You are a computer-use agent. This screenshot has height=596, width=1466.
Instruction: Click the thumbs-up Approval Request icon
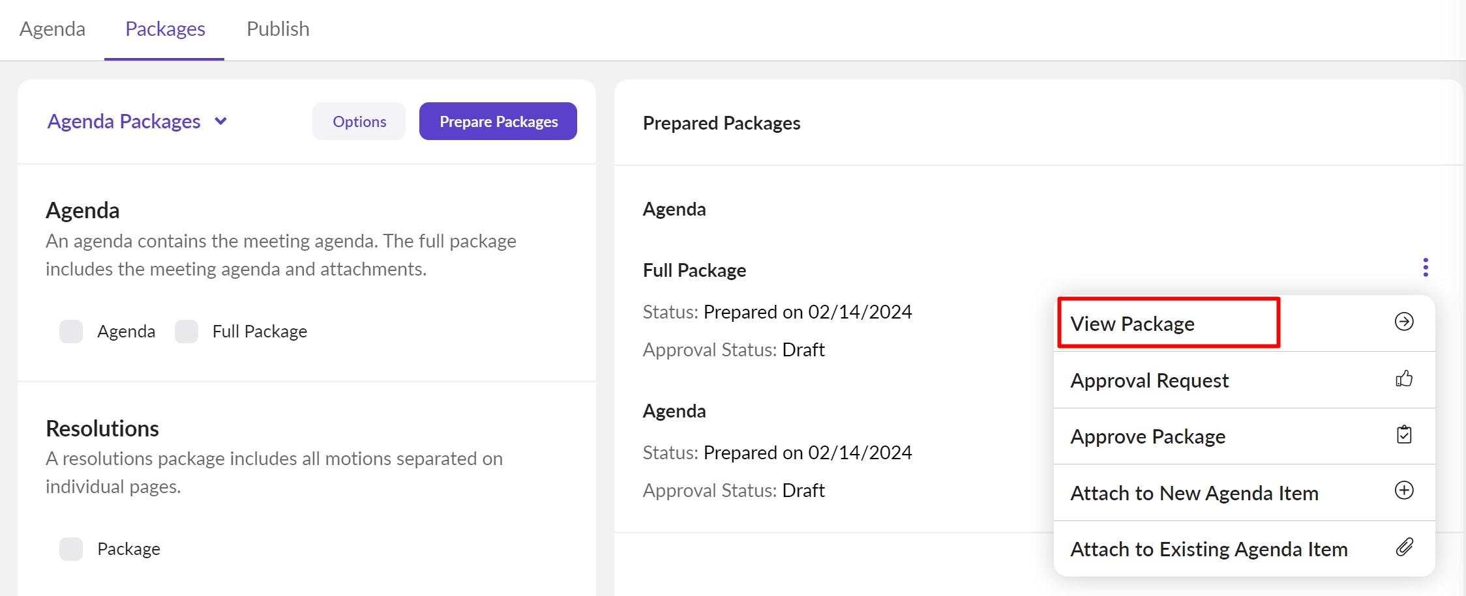(1403, 379)
